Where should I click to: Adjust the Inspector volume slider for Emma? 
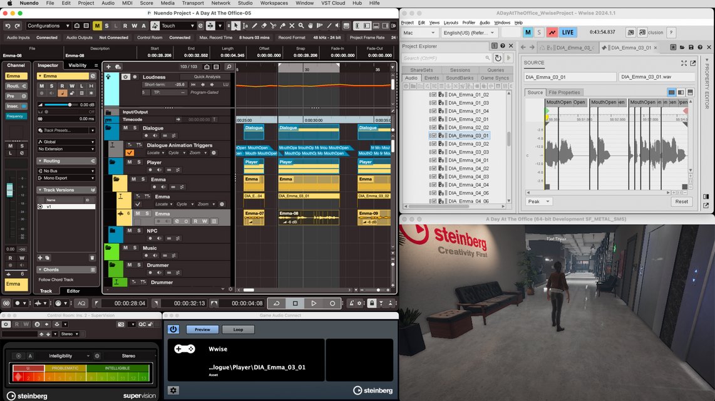(69, 105)
